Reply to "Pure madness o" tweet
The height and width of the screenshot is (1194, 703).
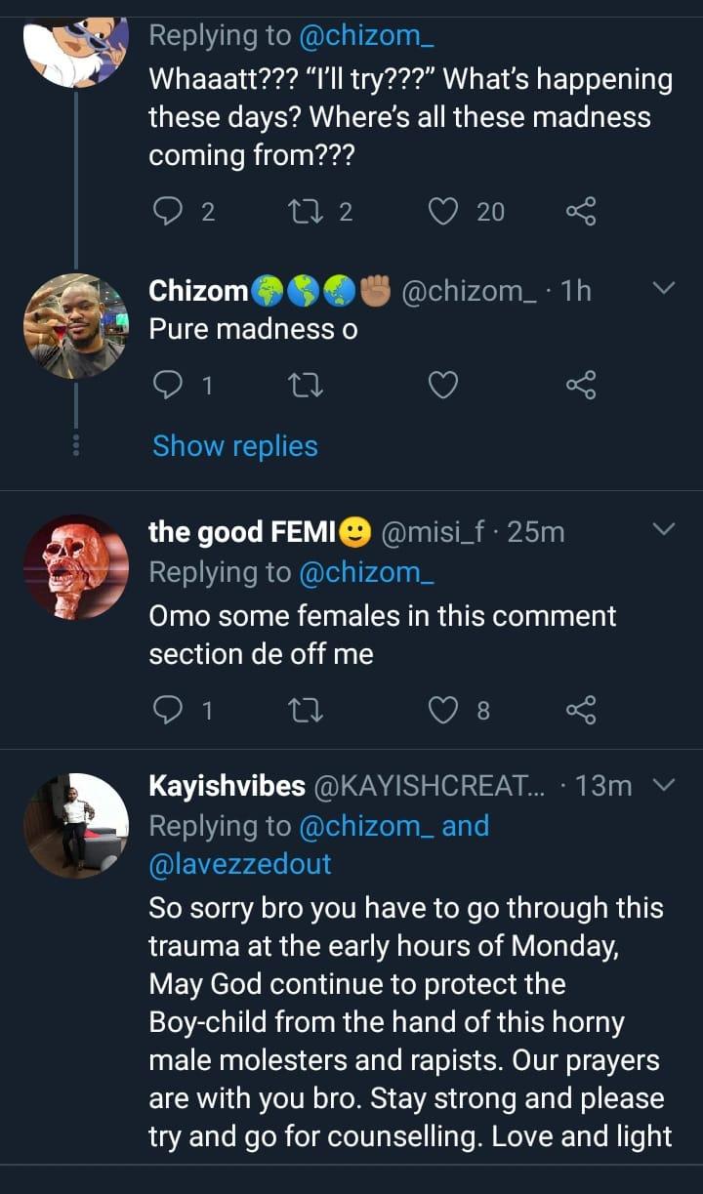170,388
